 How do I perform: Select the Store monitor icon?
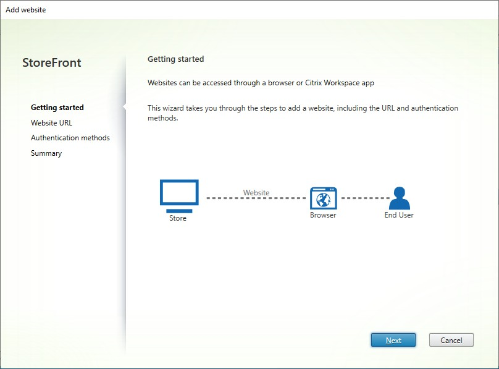click(x=178, y=192)
